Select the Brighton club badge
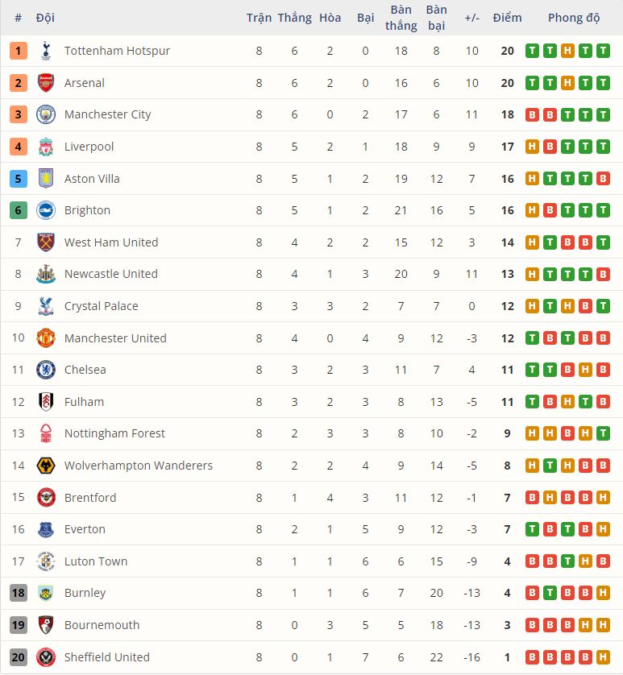Image resolution: width=623 pixels, height=675 pixels. point(44,210)
